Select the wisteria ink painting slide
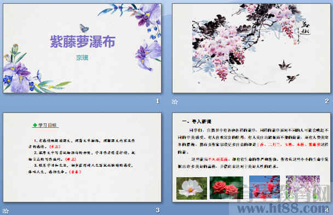Screen dimensions: 333x215 (x=251, y=48)
